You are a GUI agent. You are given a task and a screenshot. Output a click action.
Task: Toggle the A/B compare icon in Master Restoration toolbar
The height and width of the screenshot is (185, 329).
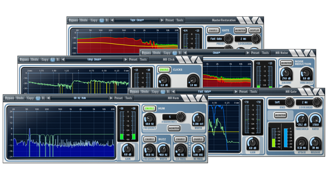[x=102, y=20]
